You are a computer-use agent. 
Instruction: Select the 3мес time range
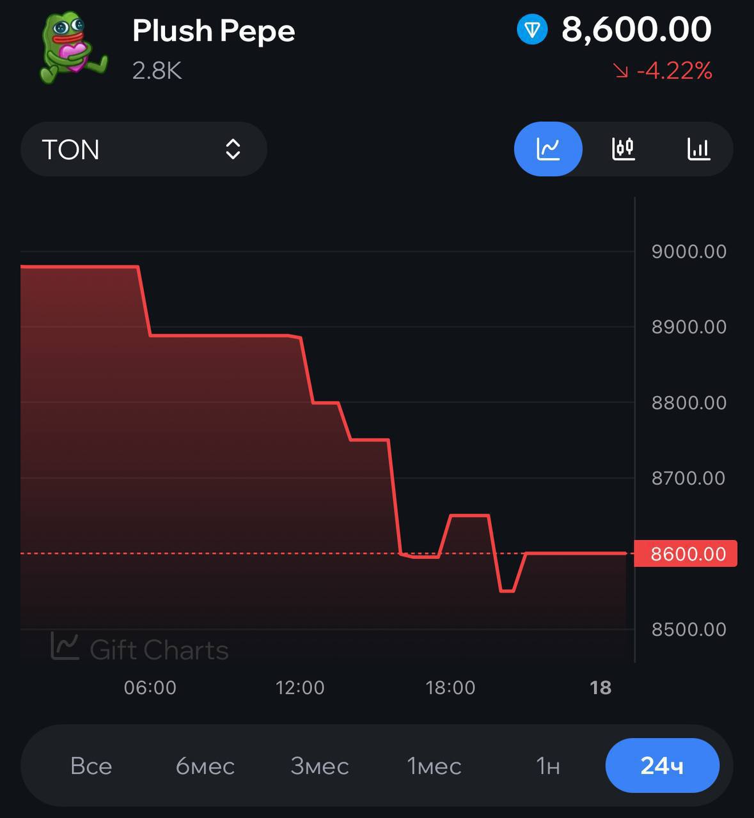pyautogui.click(x=320, y=766)
